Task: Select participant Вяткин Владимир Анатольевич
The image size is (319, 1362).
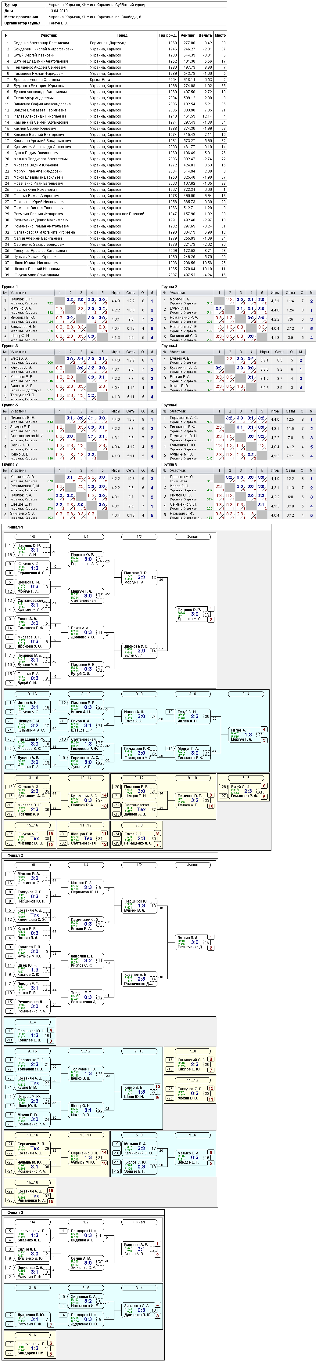Action: (41, 61)
